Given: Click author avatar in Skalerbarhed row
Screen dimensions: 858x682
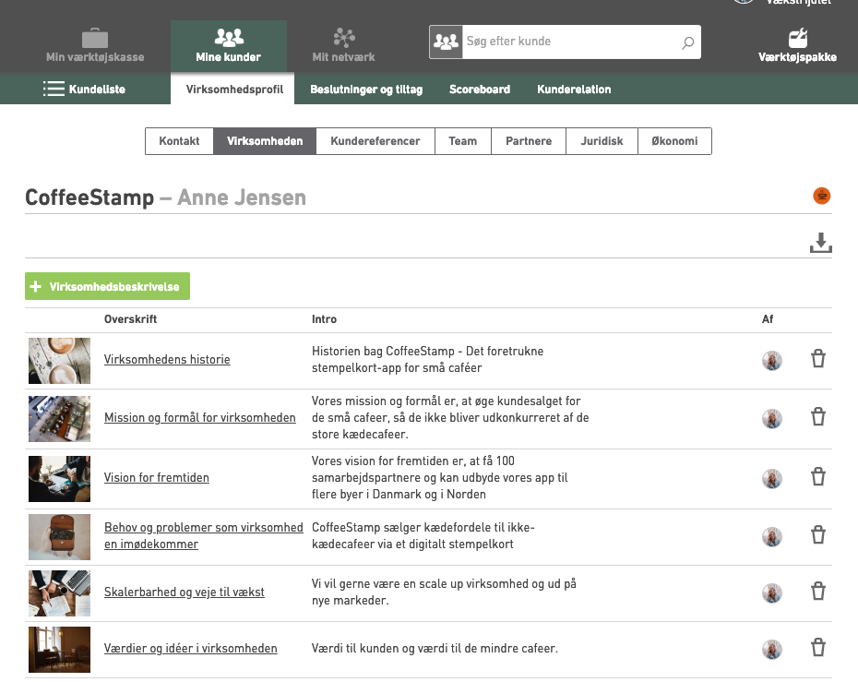Looking at the screenshot, I should [772, 593].
